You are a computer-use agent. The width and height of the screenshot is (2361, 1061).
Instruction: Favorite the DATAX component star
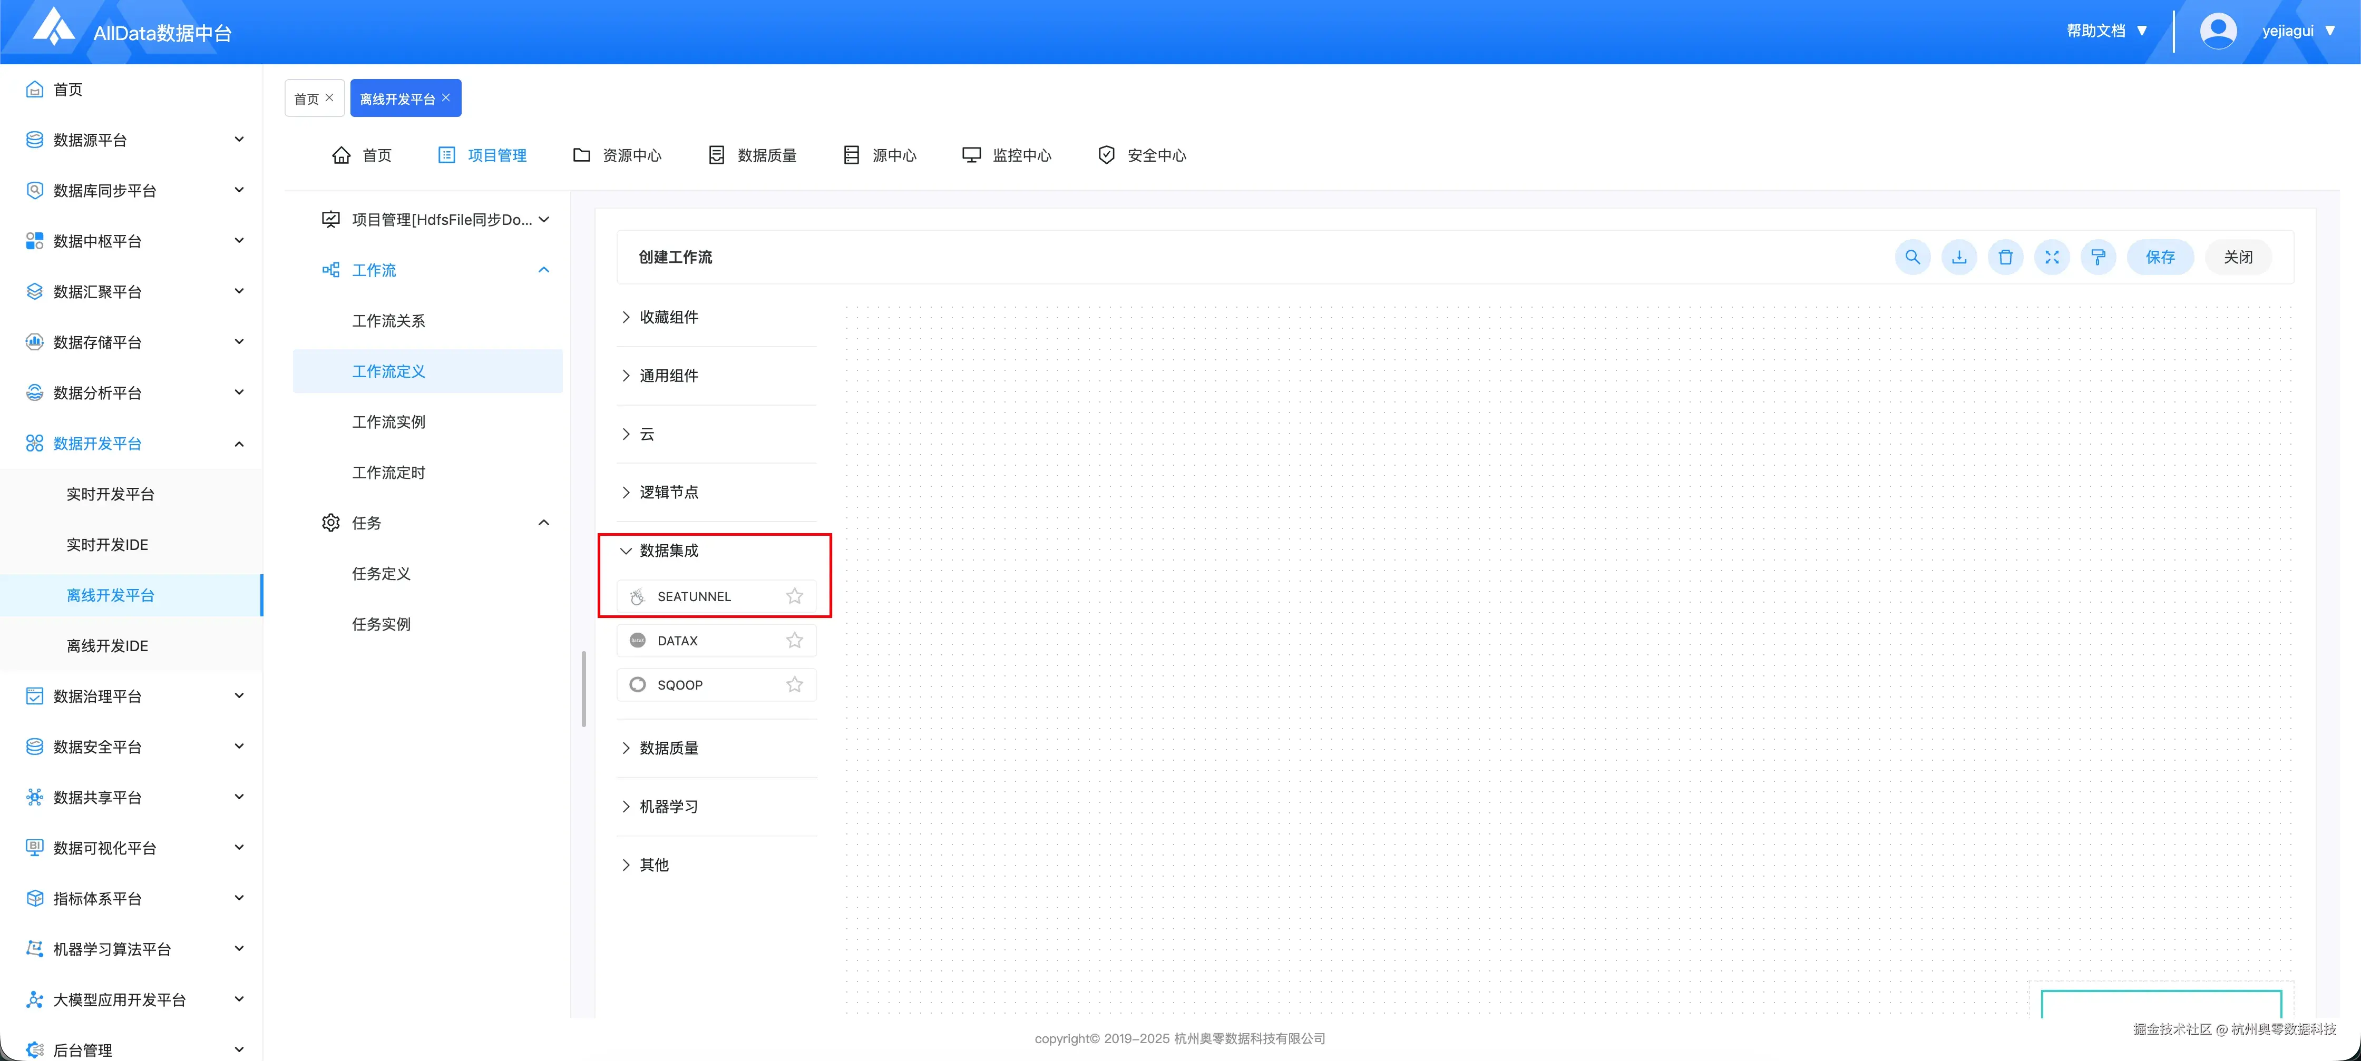point(794,641)
